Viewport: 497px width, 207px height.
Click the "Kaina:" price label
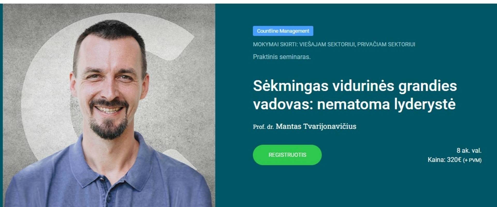[436, 160]
